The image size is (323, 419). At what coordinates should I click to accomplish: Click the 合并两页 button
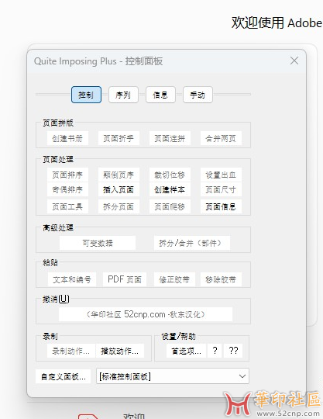221,138
